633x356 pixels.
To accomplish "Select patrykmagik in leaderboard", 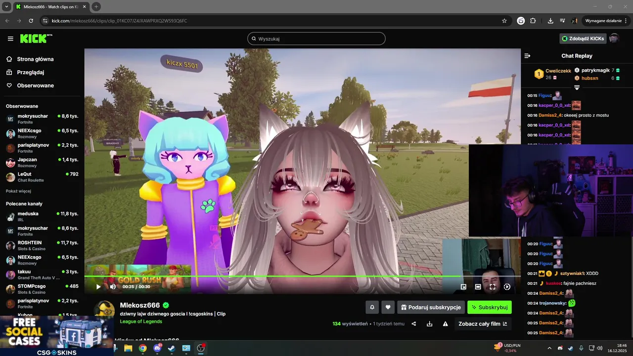I will [595, 70].
